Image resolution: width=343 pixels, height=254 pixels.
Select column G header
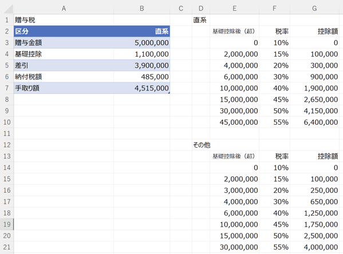coord(314,9)
